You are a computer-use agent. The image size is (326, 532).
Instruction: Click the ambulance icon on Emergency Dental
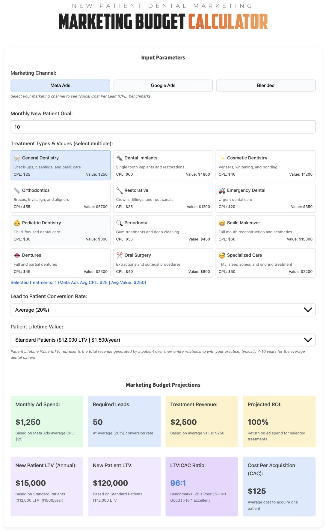(222, 191)
